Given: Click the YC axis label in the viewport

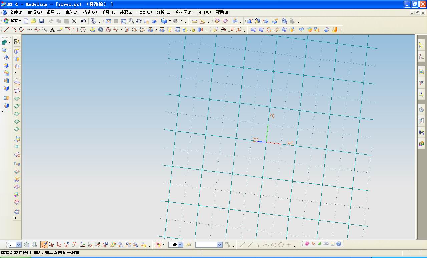Looking at the screenshot, I should pos(272,116).
